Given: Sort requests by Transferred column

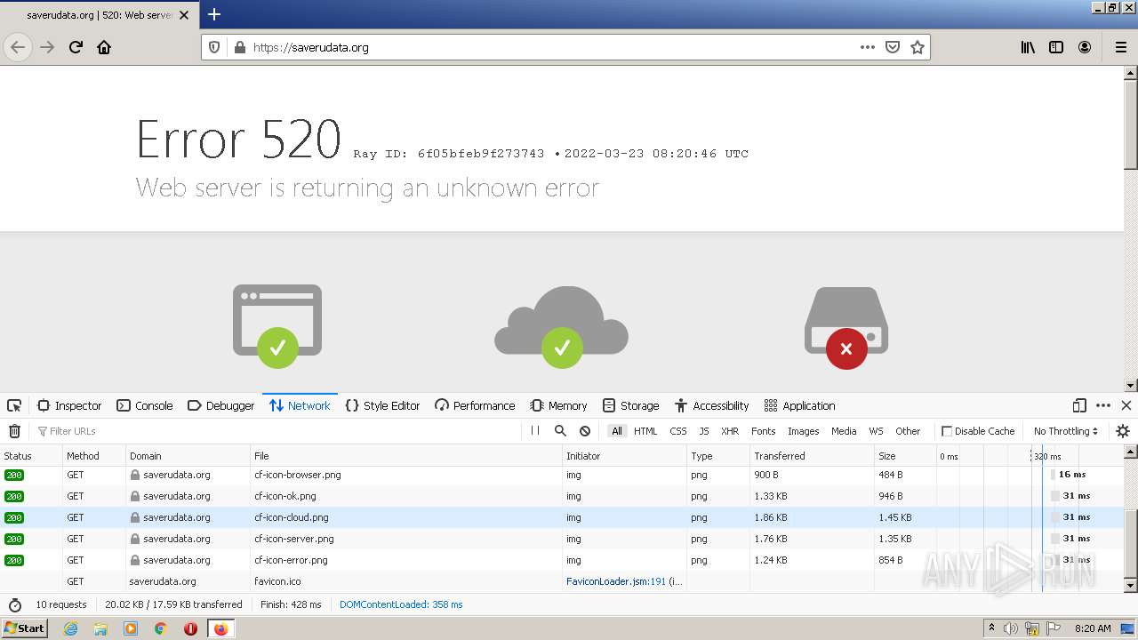Looking at the screenshot, I should click(812, 456).
